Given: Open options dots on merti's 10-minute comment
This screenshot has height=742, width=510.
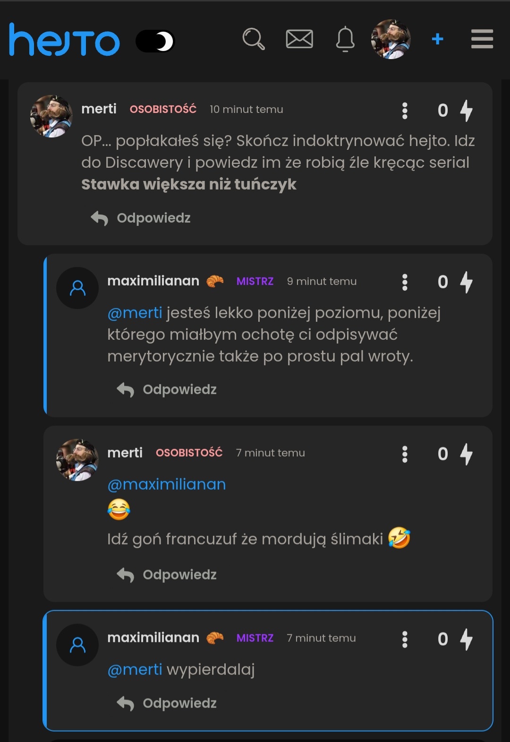Looking at the screenshot, I should tap(405, 111).
